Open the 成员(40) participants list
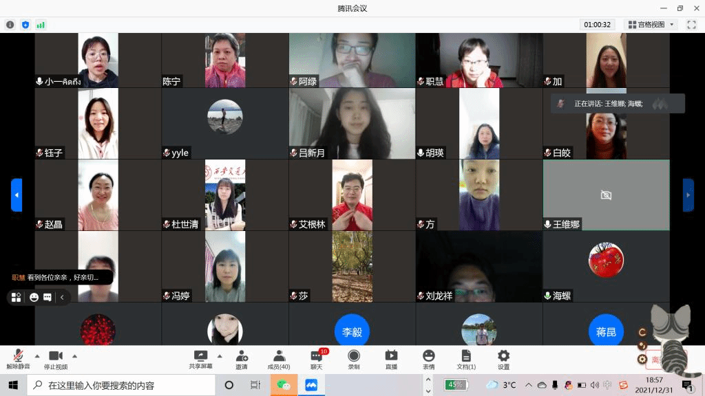Image resolution: width=705 pixels, height=396 pixels. tap(279, 360)
